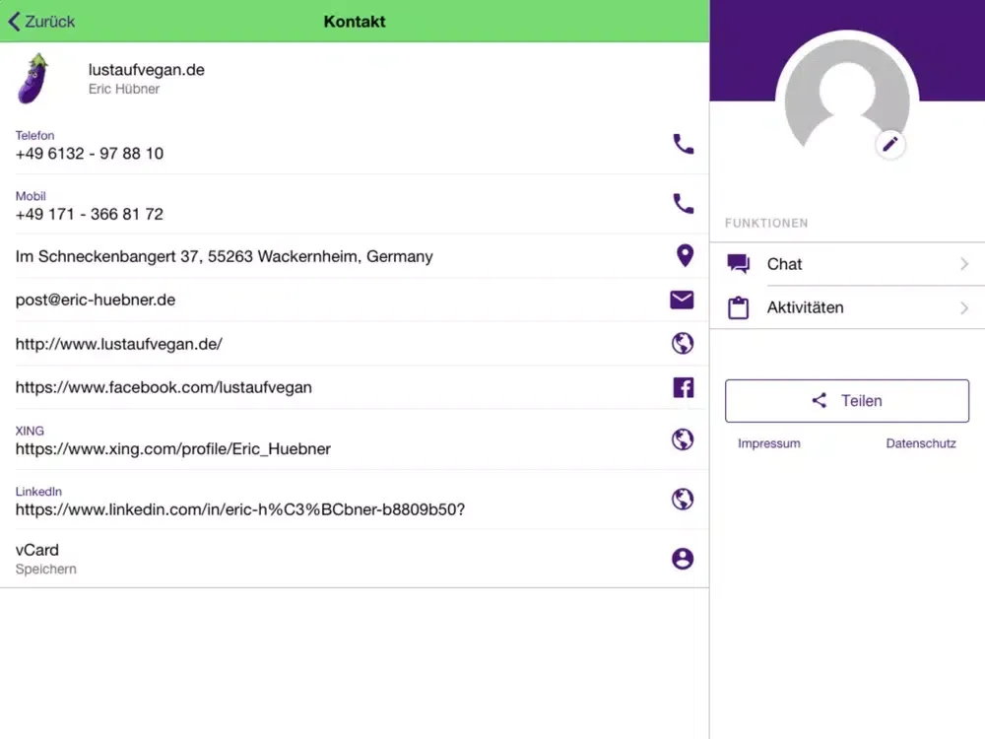Go back with the Zurück button
Image resolution: width=985 pixels, height=739 pixels.
41,22
